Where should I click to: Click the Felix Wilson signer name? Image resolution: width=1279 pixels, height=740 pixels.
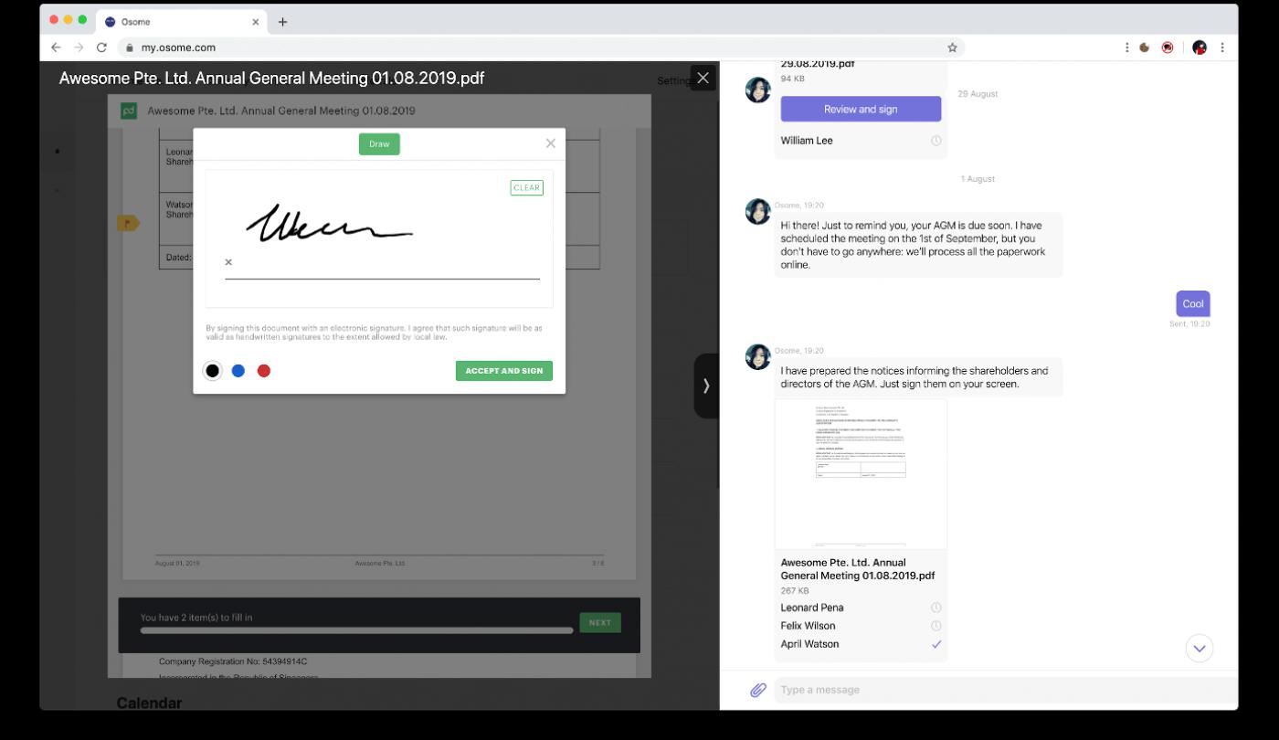tap(808, 626)
